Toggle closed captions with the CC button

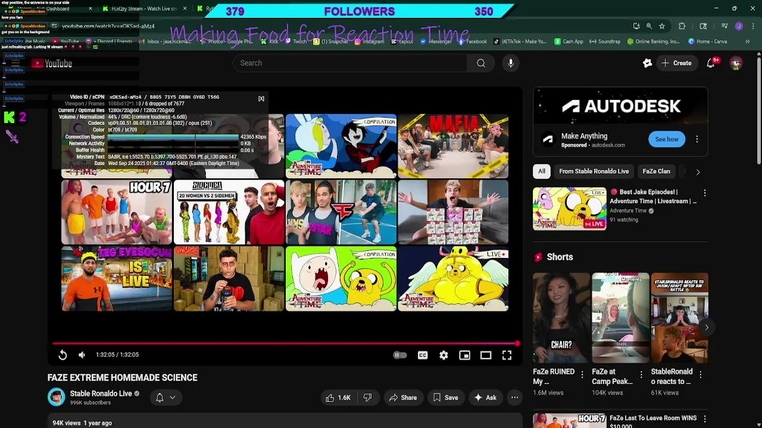click(x=423, y=355)
